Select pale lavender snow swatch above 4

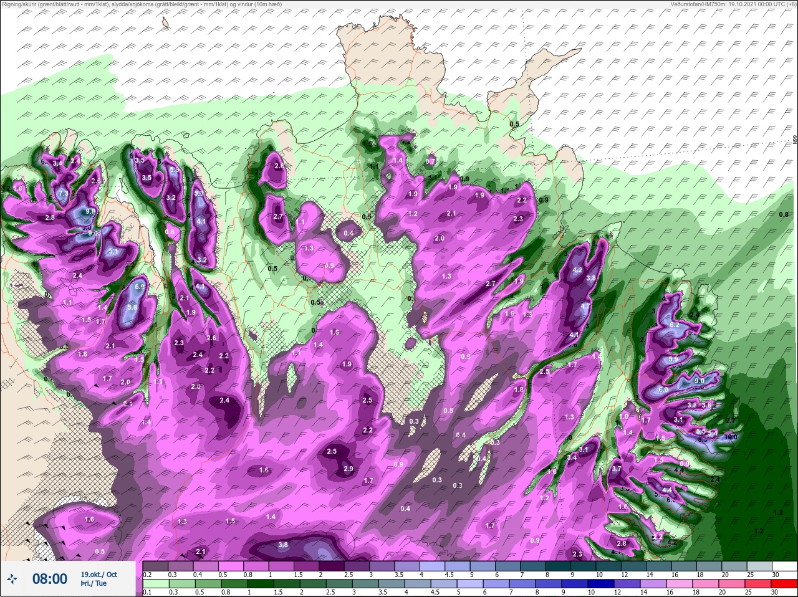coord(432,566)
